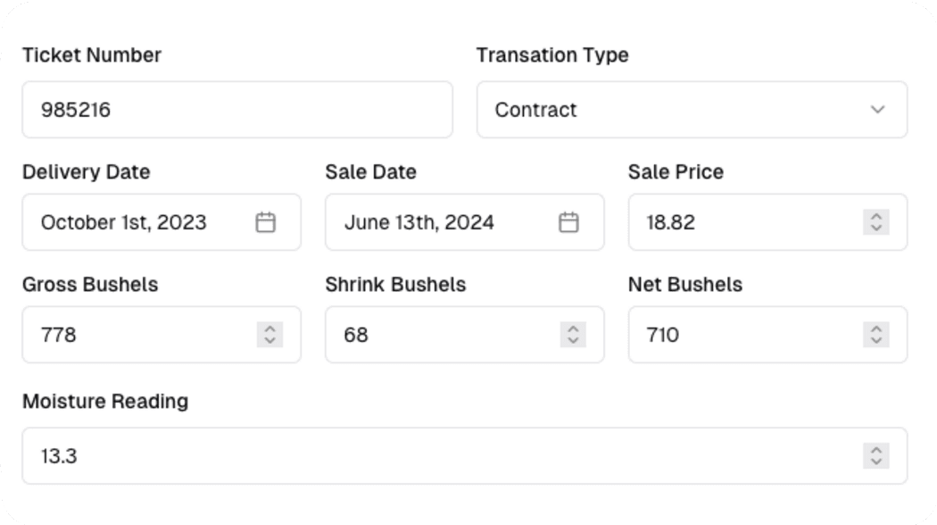The image size is (937, 525).
Task: Click the Ticket Number label
Action: (92, 55)
